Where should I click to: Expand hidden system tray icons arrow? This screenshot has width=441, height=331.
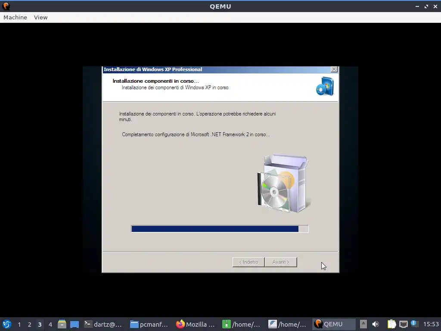363,324
